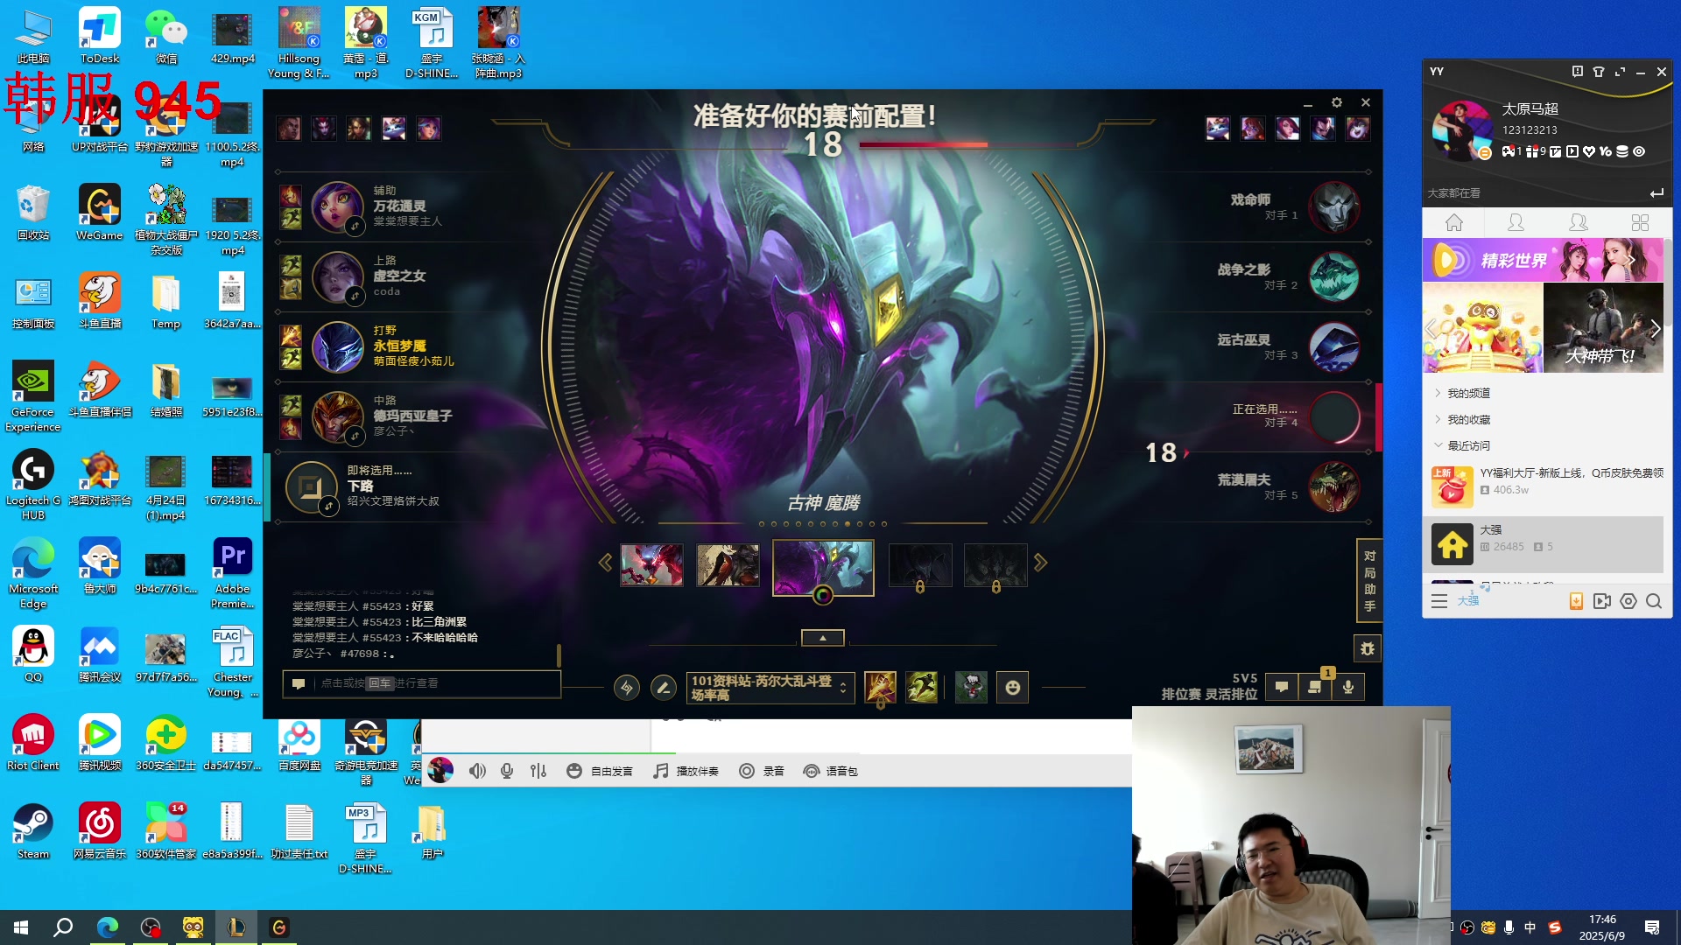Show previous skin with left carousel arrow
1681x945 pixels.
pos(605,563)
